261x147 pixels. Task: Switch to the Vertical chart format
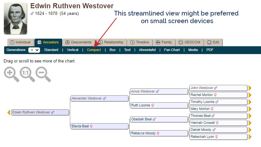[x=72, y=50]
